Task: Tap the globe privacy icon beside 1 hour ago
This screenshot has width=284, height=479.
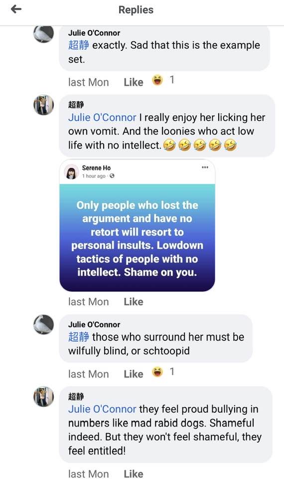Action: pos(112,176)
